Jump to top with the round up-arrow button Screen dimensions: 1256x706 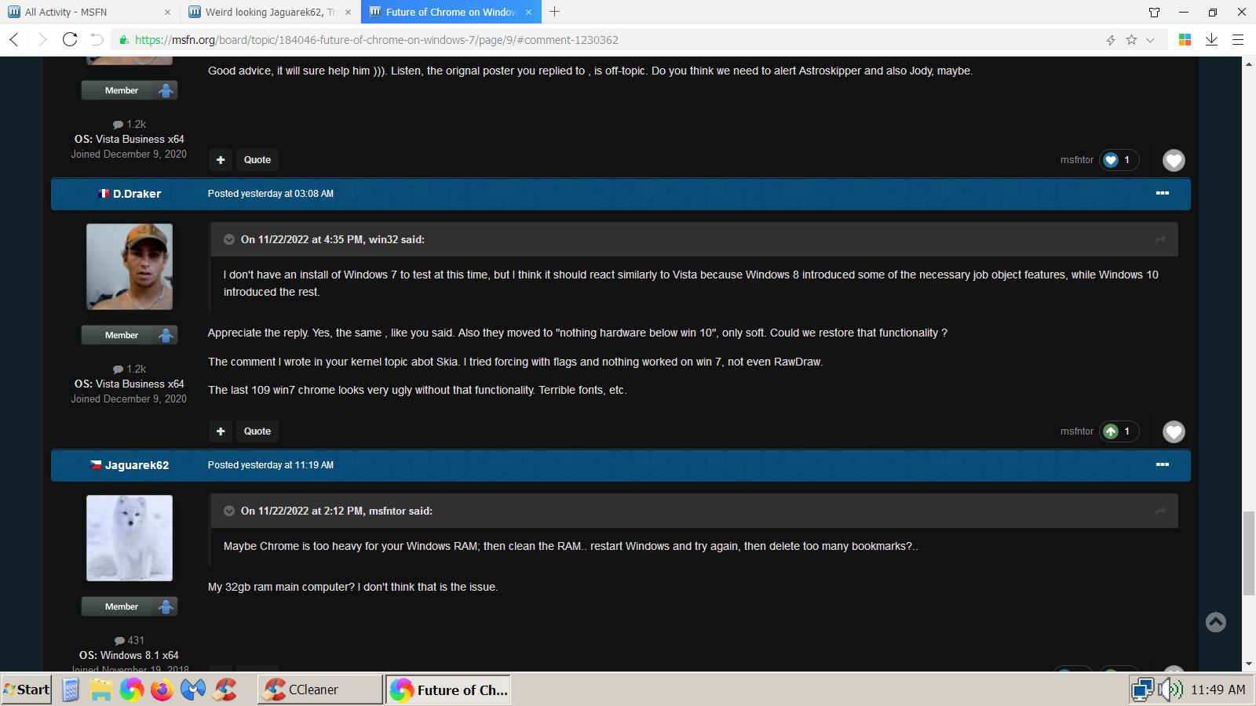point(1215,622)
